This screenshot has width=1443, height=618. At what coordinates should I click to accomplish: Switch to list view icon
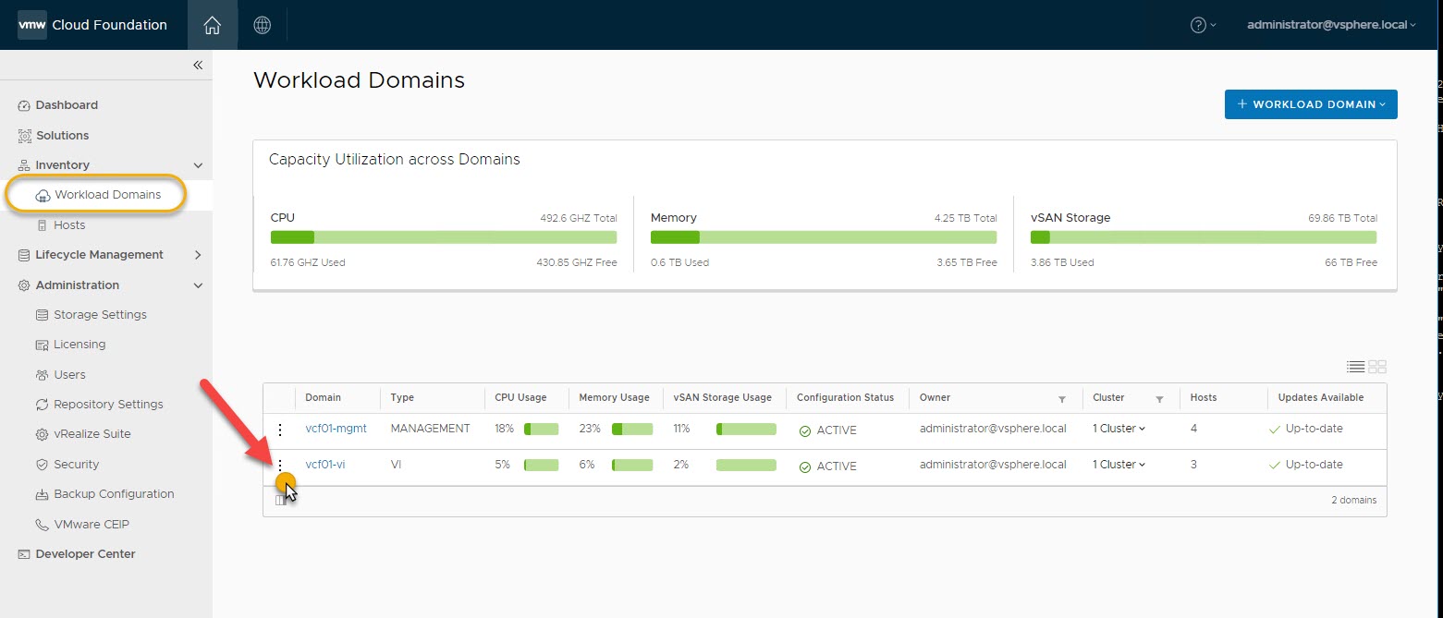click(1355, 367)
